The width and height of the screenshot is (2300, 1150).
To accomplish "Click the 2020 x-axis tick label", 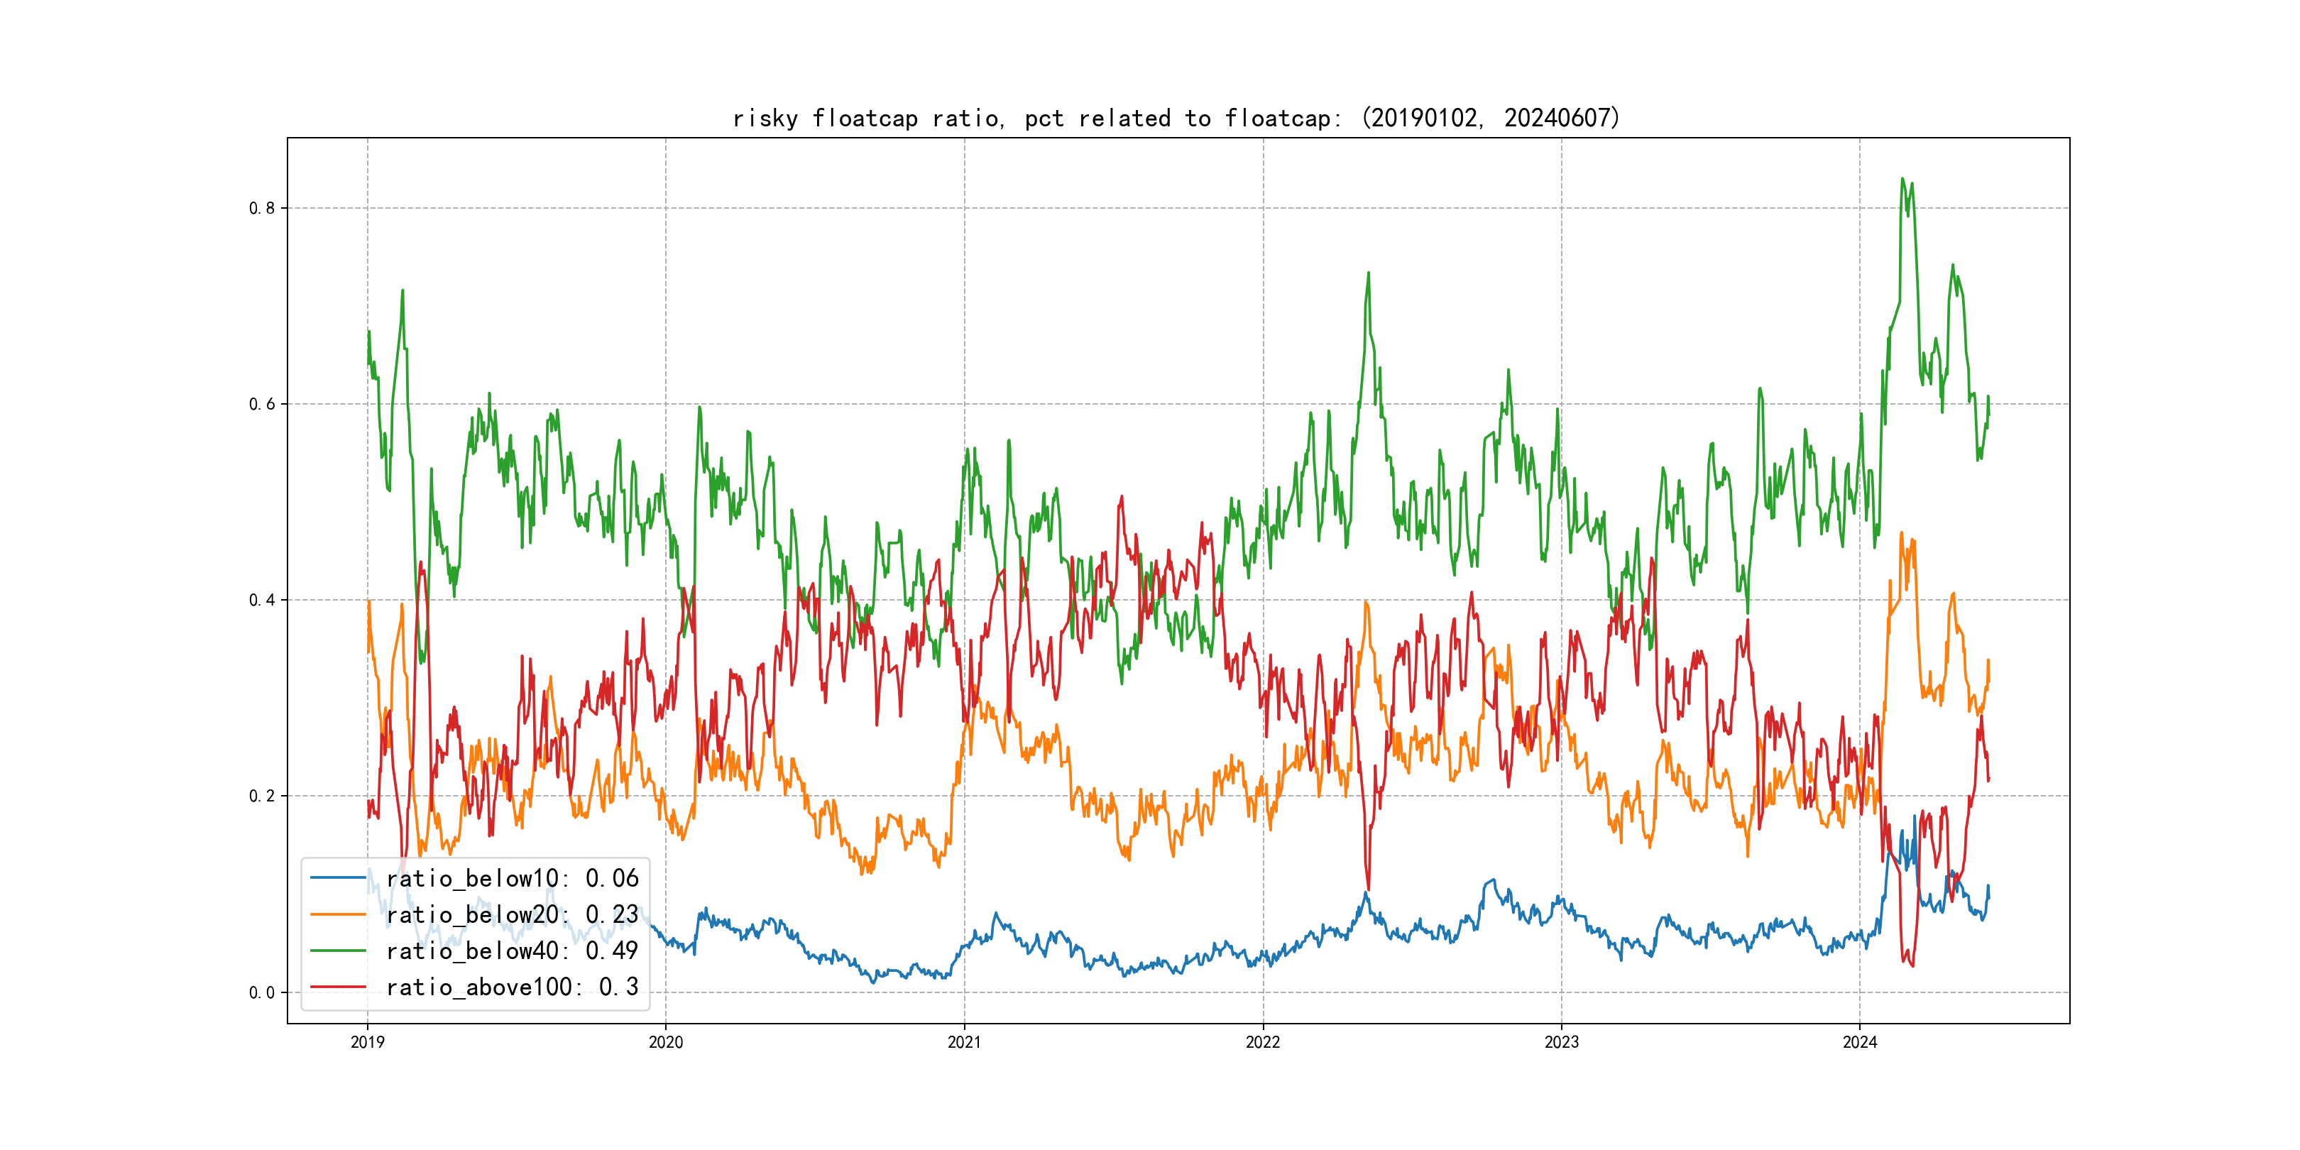I will point(665,1042).
